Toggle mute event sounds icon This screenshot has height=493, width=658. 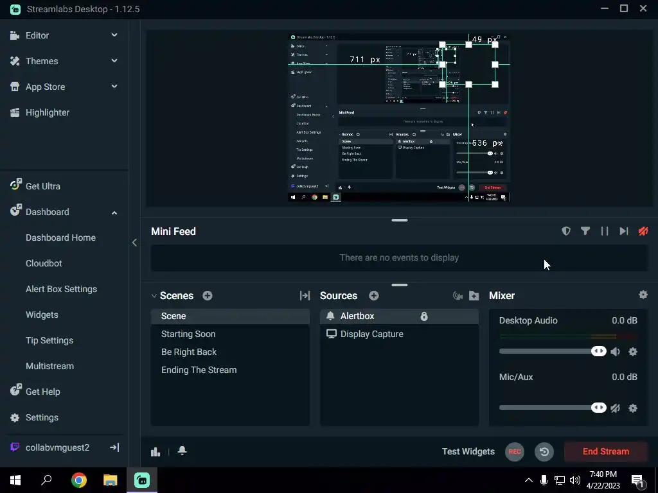coord(643,231)
